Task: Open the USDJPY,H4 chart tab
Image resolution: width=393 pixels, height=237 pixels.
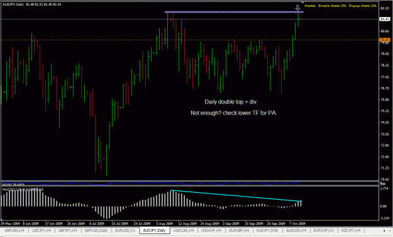Action: click(42, 230)
